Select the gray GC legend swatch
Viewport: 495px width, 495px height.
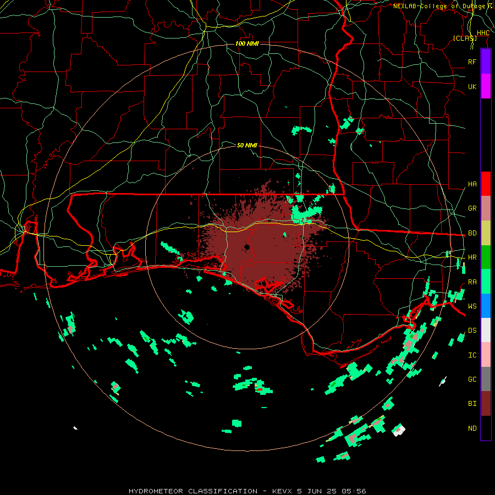point(486,379)
